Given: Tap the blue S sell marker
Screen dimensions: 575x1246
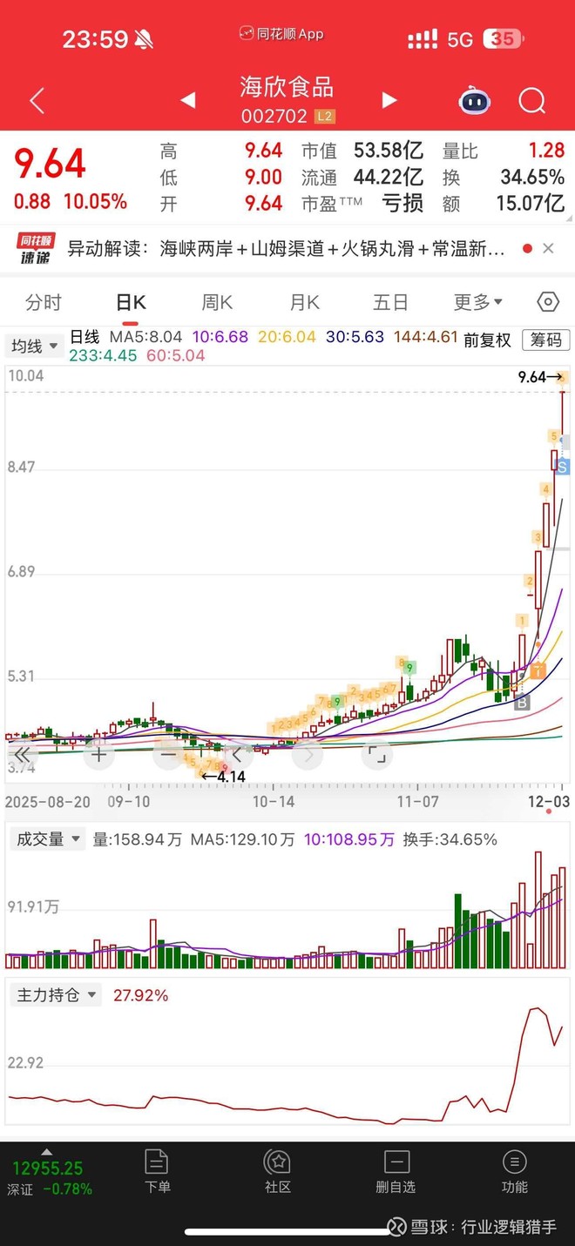Looking at the screenshot, I should [563, 468].
